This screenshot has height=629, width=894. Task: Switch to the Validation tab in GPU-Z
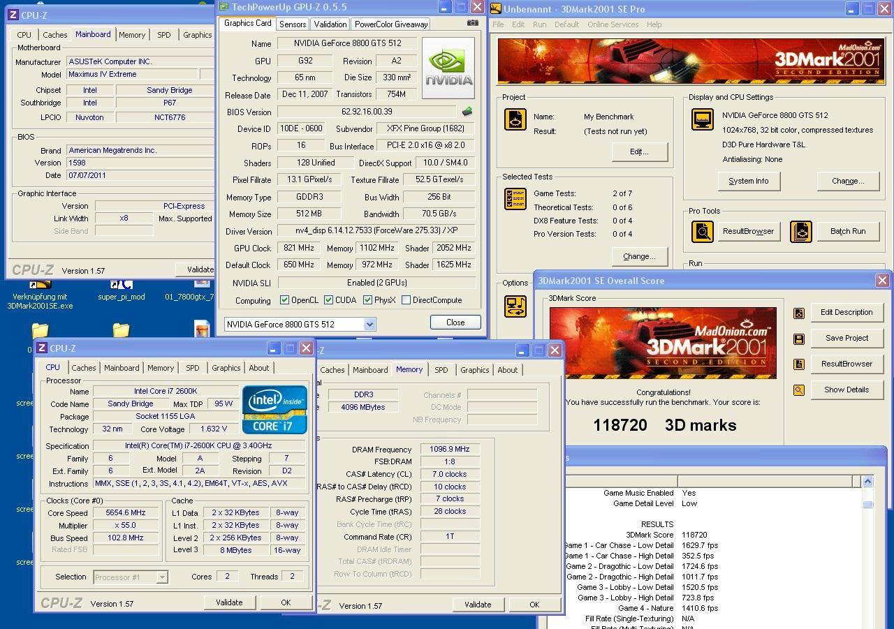click(330, 24)
